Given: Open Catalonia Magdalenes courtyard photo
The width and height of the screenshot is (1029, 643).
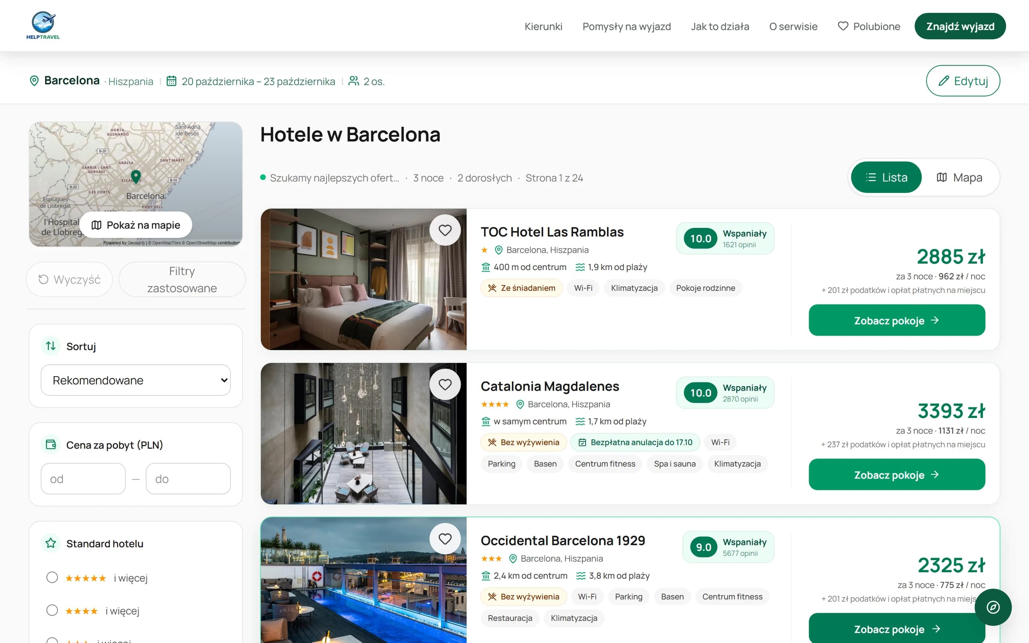Looking at the screenshot, I should click(363, 434).
